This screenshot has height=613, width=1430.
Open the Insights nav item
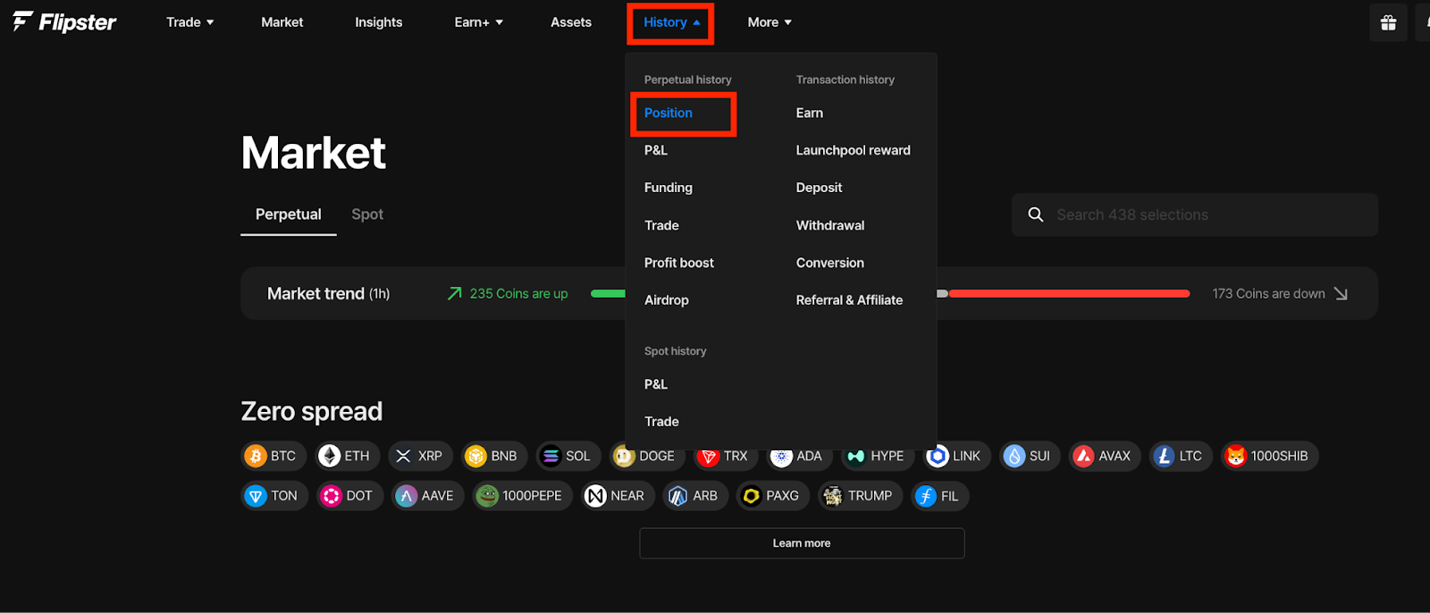click(379, 22)
